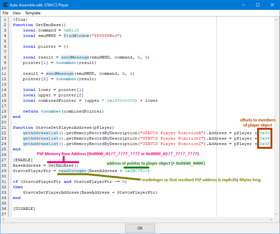Image resolution: width=280 pixels, height=234 pixels.
Task: Open the Template menu
Action: pos(32,13)
